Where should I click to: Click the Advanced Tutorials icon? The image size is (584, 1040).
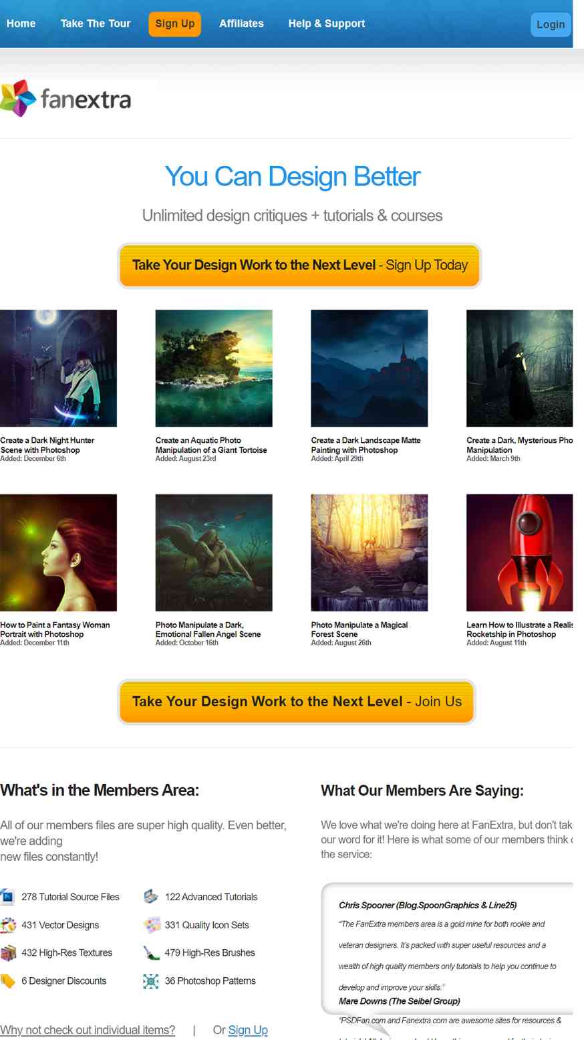click(151, 897)
